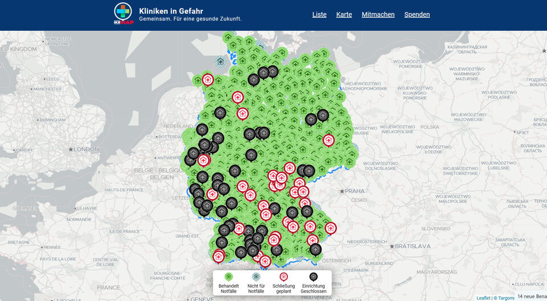This screenshot has height=301, width=547.
Task: Select the red closure marker near the Polish border
Action: click(329, 140)
